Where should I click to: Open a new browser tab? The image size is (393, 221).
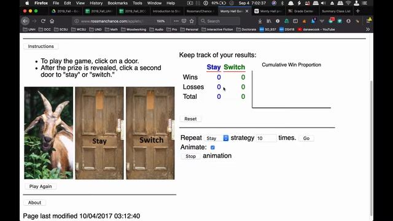357,11
